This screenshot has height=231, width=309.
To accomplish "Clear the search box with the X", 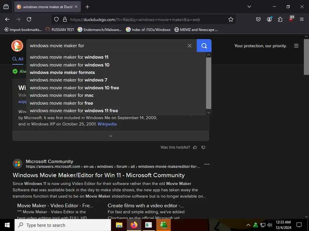I will [190, 46].
